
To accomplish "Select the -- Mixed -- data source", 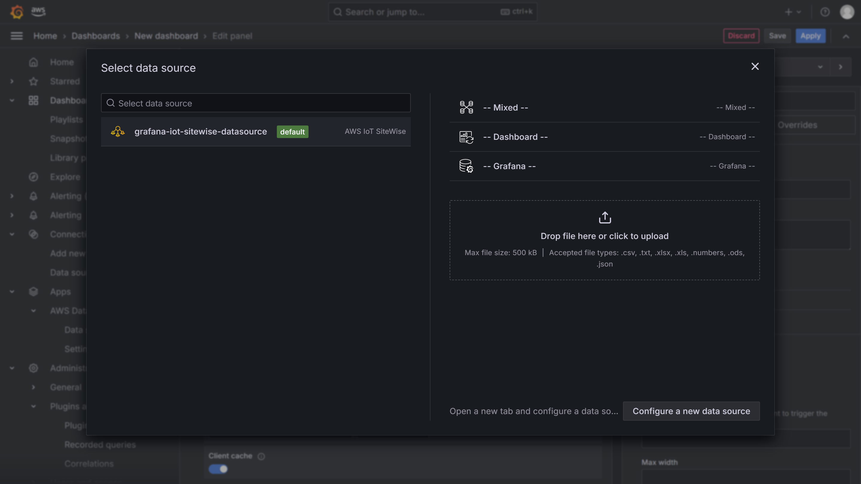I will click(x=604, y=108).
